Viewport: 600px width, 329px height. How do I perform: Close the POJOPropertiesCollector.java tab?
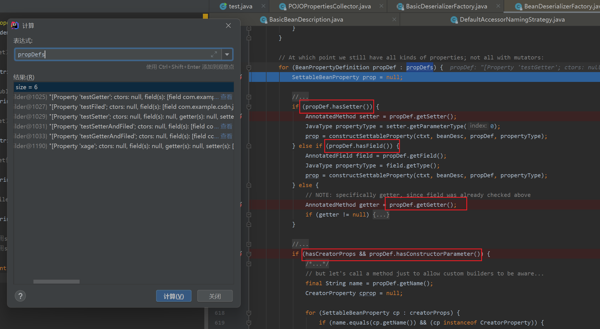coord(381,6)
